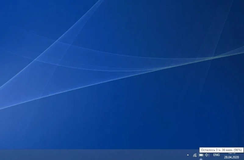Click the 96% text in battery tooltip

[238, 150]
